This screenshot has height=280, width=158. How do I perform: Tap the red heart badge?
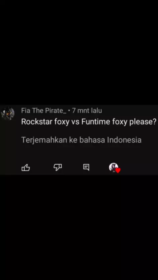coord(118,170)
